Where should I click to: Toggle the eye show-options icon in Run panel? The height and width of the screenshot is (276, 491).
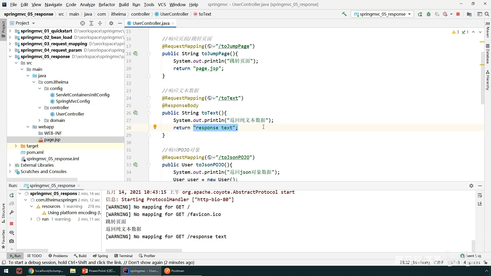pos(12,232)
